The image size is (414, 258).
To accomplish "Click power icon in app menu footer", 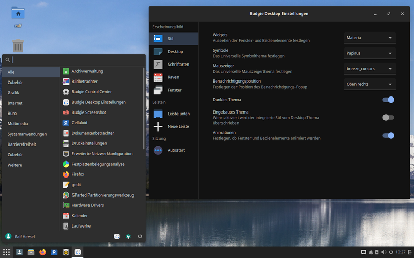I will 140,236.
